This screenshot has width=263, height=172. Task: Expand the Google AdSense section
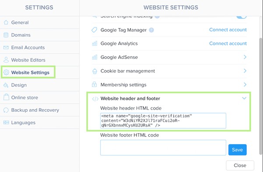(245, 57)
